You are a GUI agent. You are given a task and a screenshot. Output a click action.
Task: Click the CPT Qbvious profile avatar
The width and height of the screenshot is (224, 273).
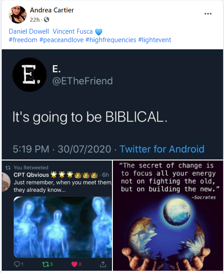click(x=6, y=182)
